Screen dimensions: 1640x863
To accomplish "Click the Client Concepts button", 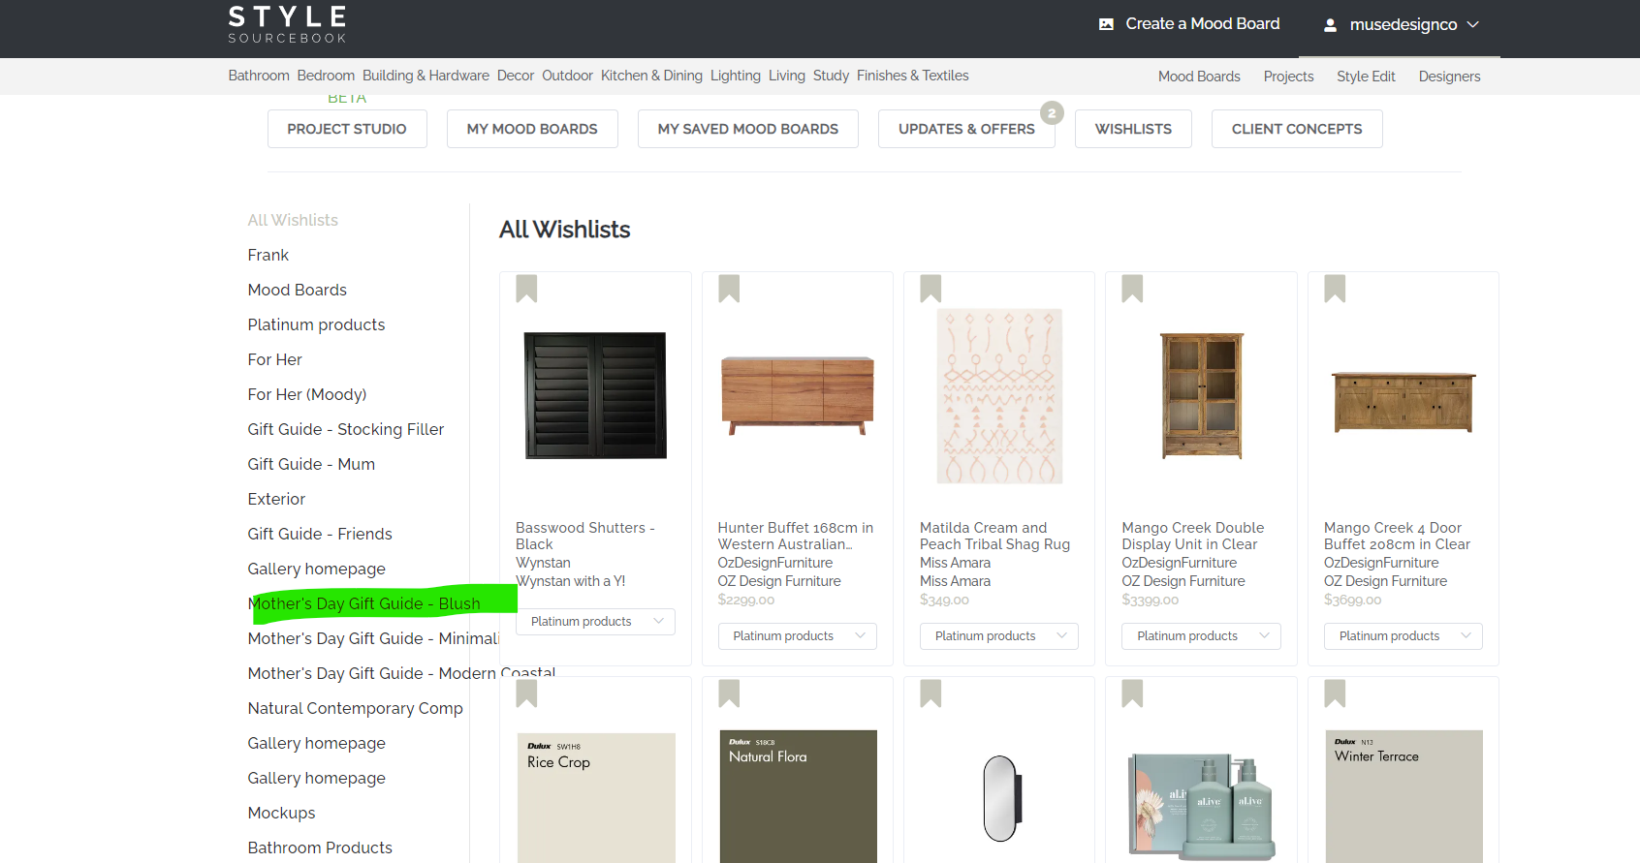I will [x=1297, y=129].
